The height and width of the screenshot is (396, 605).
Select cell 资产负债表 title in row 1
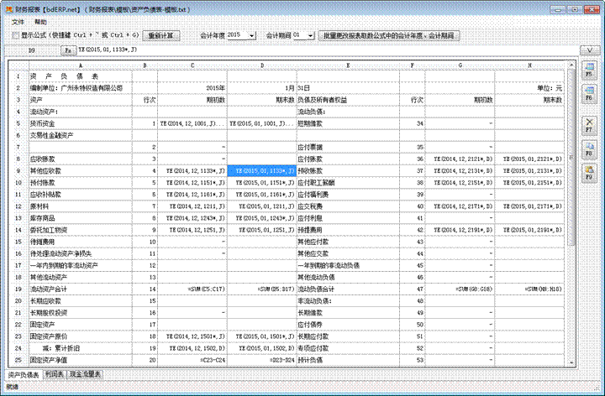[x=81, y=76]
